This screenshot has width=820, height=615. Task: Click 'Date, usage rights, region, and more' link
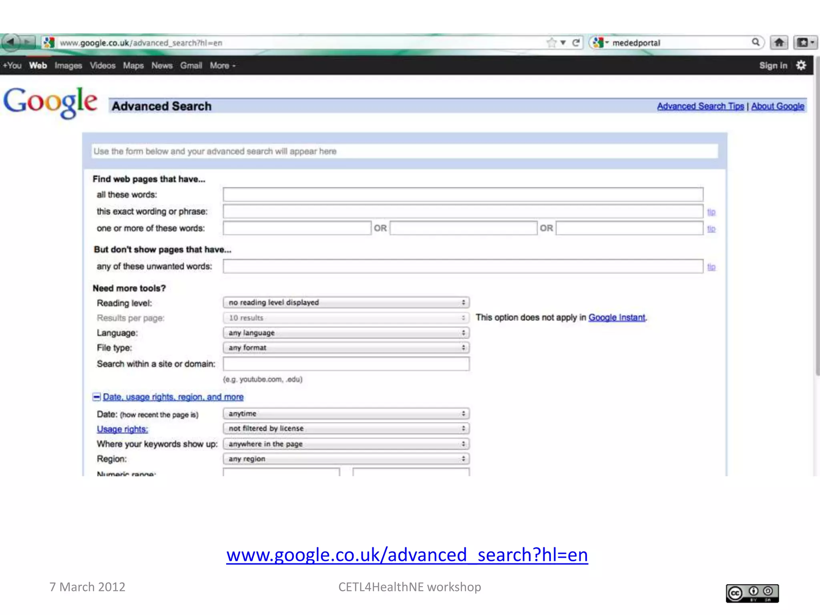(173, 397)
